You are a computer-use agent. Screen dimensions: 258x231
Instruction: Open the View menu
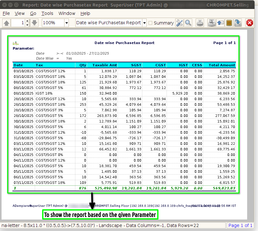(x=20, y=13)
